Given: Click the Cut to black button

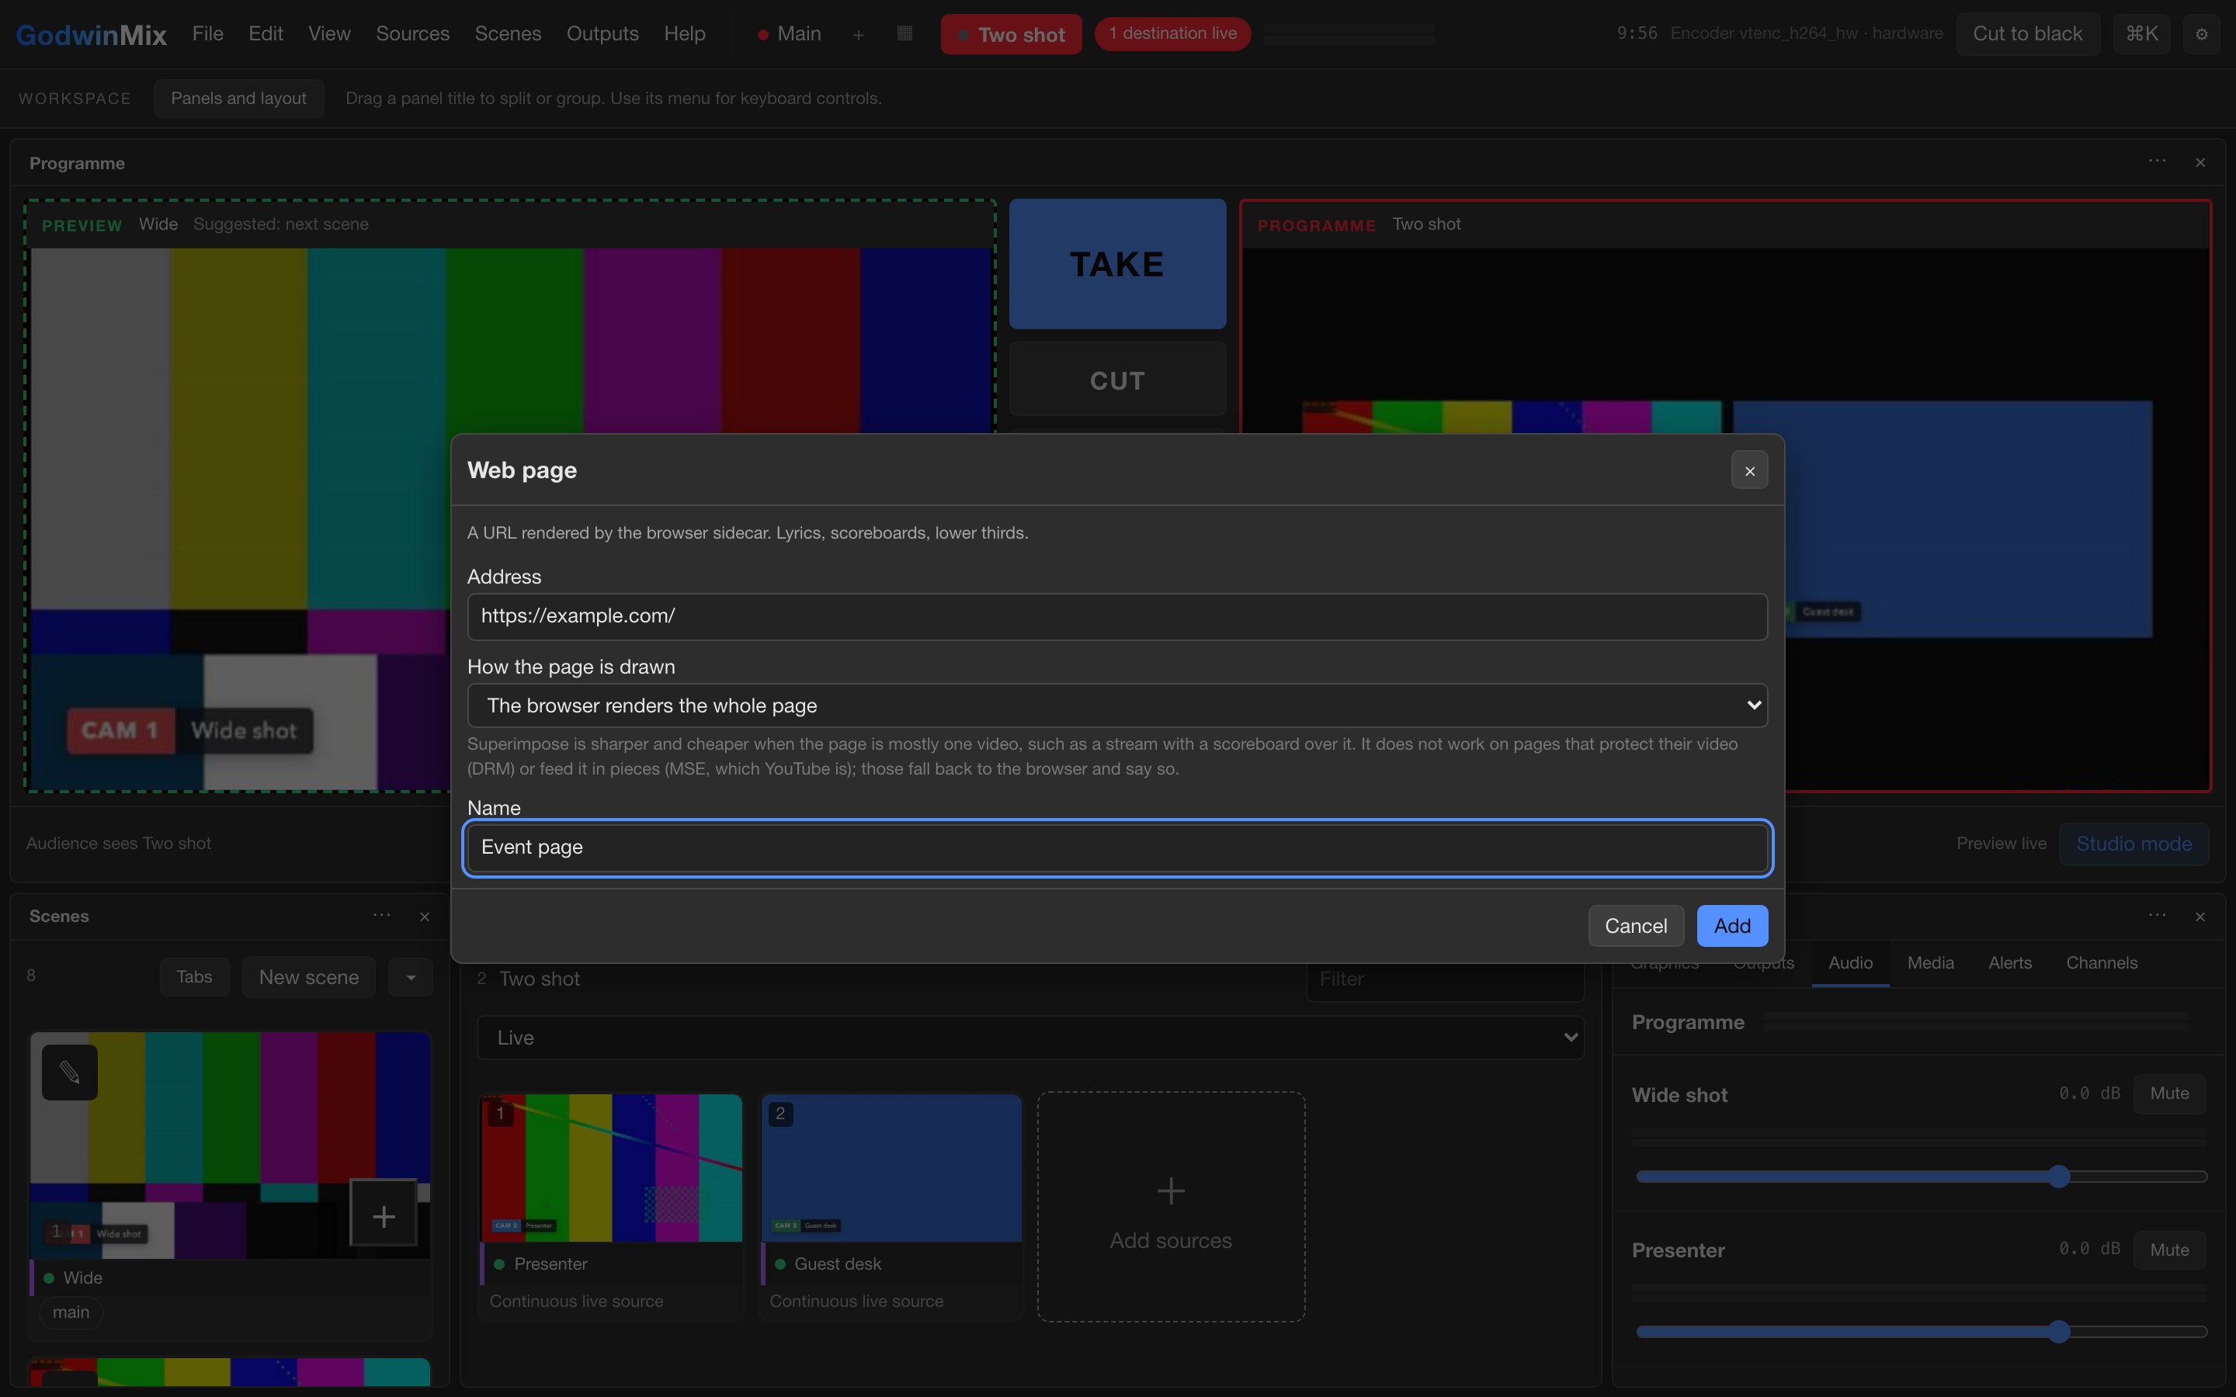Looking at the screenshot, I should pos(2027,34).
